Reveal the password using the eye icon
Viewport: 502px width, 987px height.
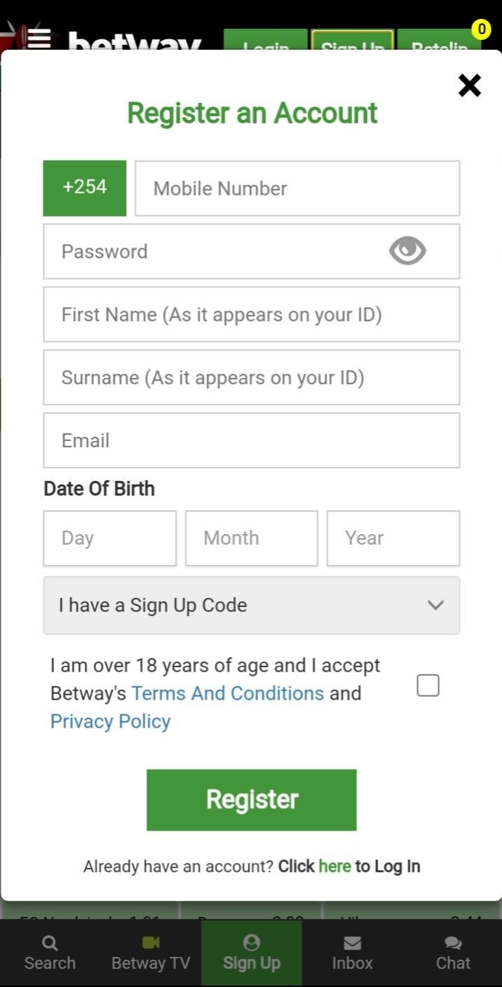407,250
